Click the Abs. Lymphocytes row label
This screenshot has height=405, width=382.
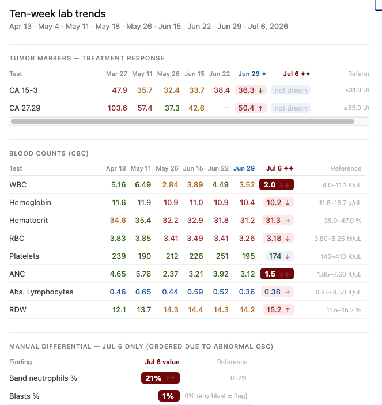coord(41,292)
